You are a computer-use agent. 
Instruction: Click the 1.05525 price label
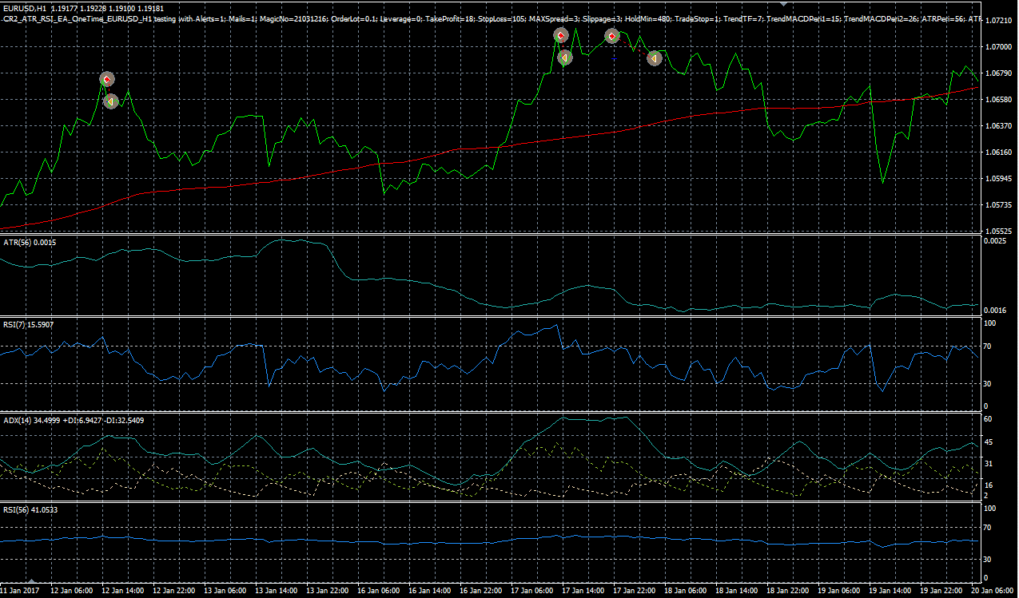point(997,232)
